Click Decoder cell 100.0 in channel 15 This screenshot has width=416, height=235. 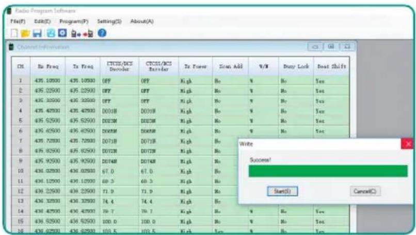click(119, 221)
